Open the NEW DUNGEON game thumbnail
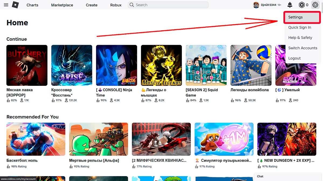This screenshot has height=181, width=323. pos(287,139)
